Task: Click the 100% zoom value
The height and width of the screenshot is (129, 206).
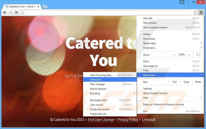Action: point(182,55)
